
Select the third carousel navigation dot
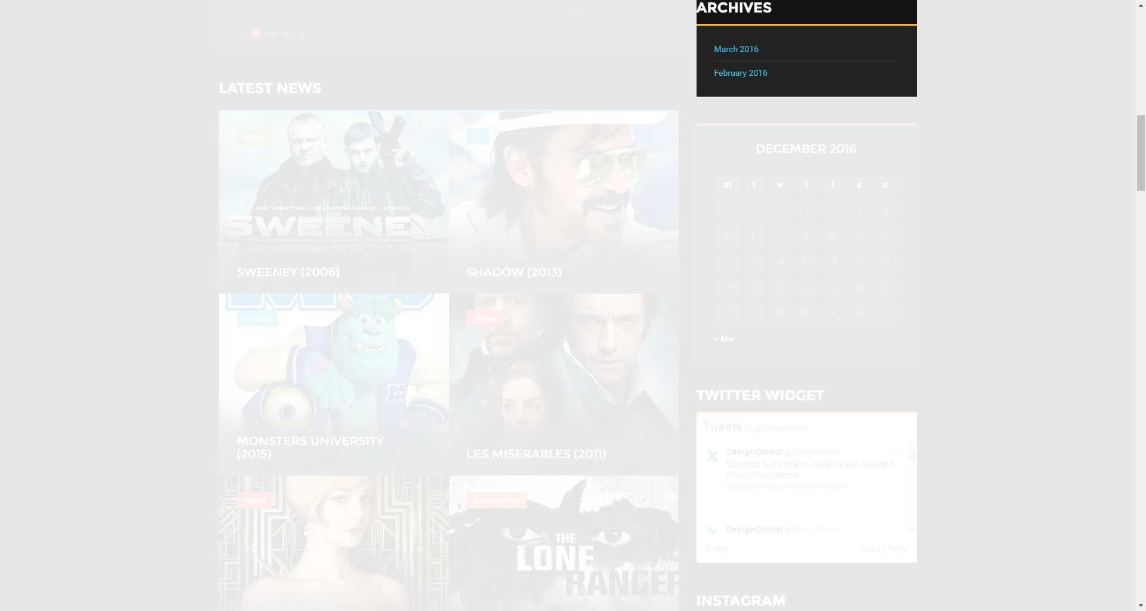click(x=272, y=33)
